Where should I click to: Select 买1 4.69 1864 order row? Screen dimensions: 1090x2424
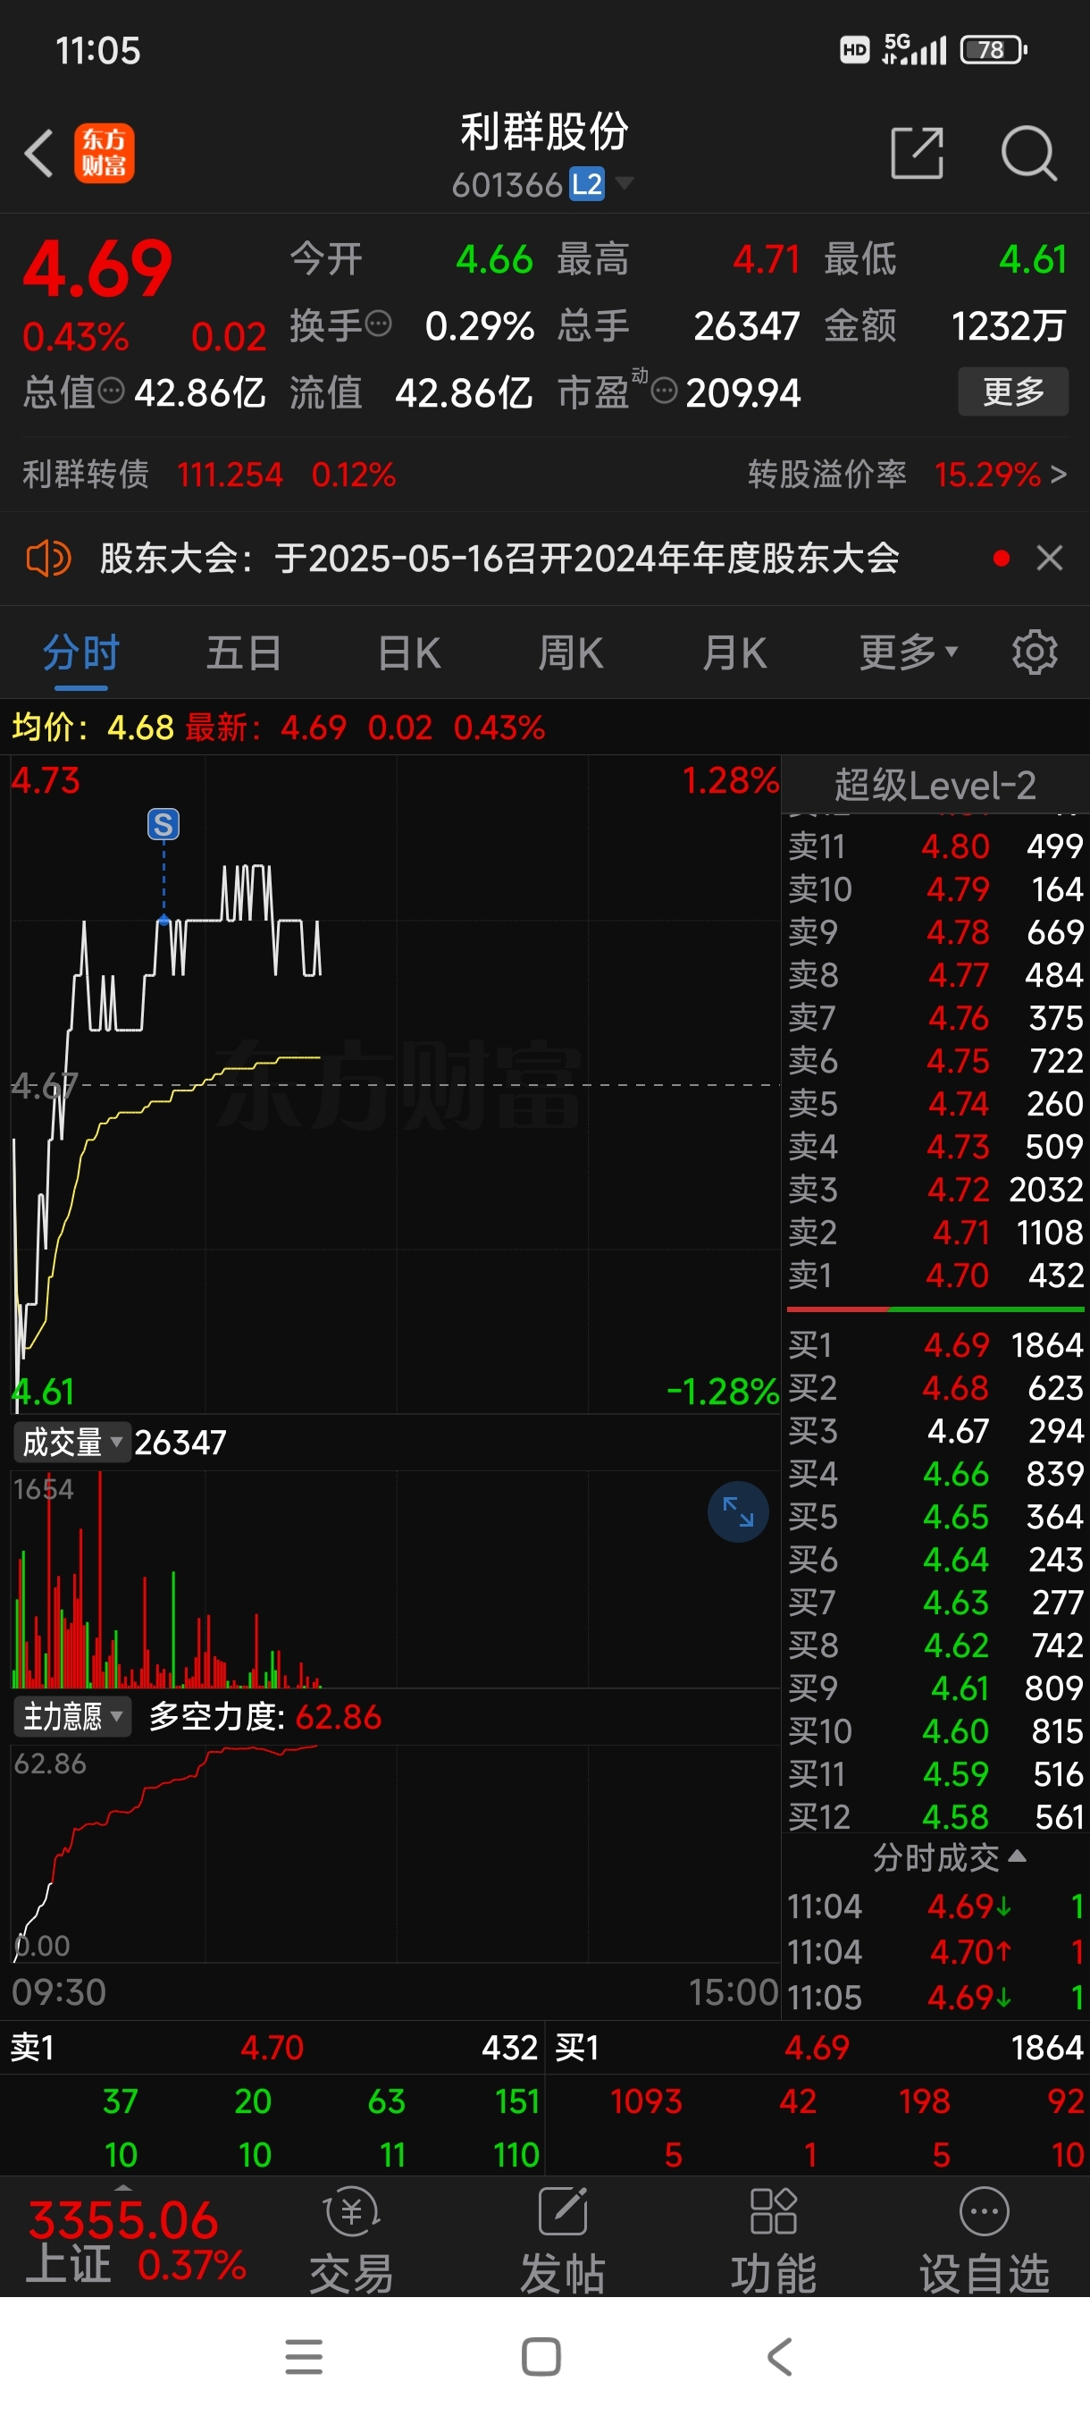(935, 1344)
